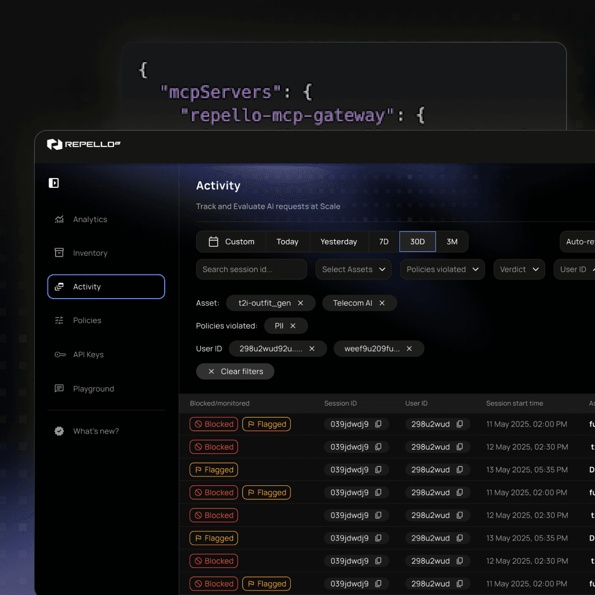Image resolution: width=595 pixels, height=595 pixels.
Task: Copy the session ID in the first row
Action: (x=378, y=424)
